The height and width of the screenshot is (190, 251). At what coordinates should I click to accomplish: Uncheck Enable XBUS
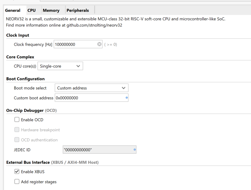(x=17, y=172)
